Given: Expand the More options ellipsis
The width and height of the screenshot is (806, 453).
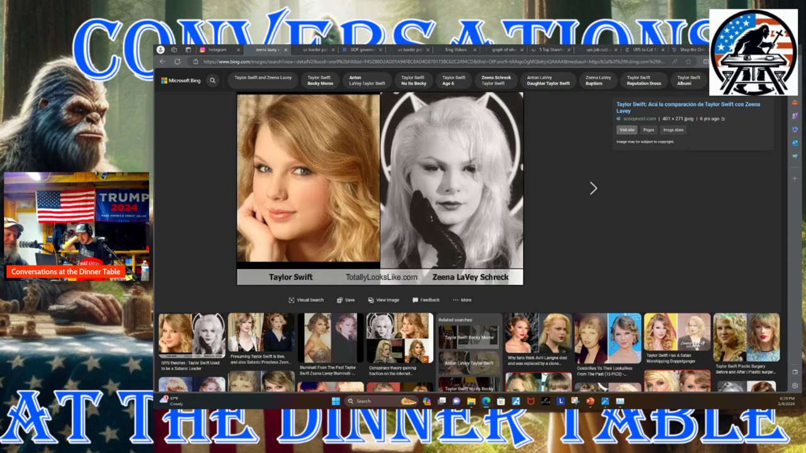Looking at the screenshot, I should click(x=462, y=300).
